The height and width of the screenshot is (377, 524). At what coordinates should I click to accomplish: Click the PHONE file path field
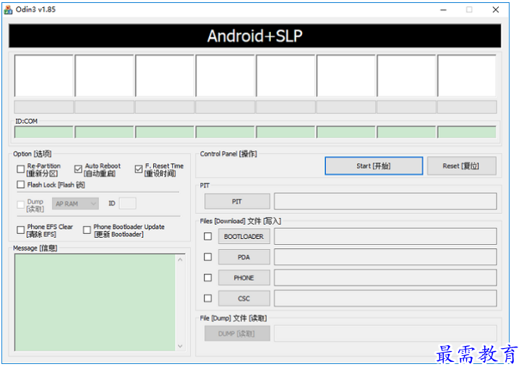click(x=385, y=278)
